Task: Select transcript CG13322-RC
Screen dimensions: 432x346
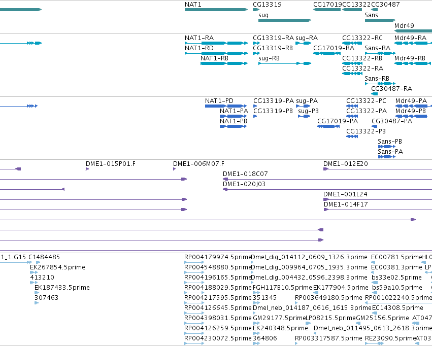Action: (x=352, y=43)
